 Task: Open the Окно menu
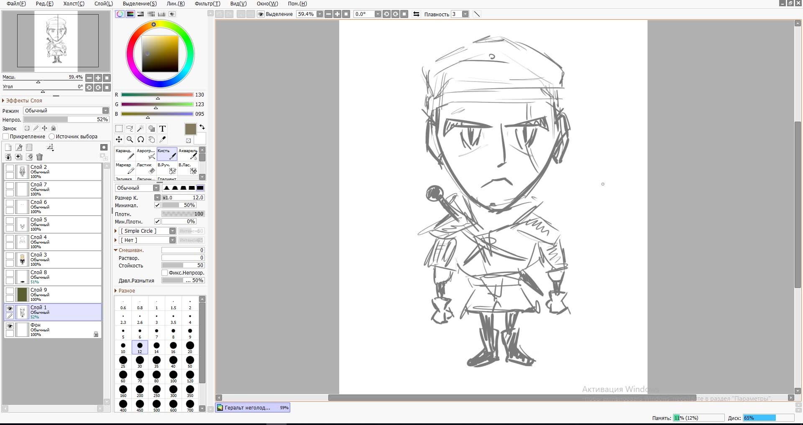click(x=267, y=4)
